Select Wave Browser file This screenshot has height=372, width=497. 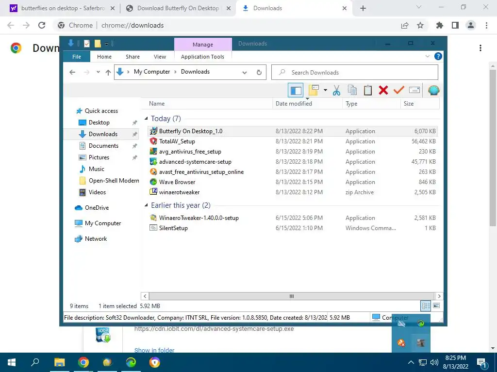[293, 182]
